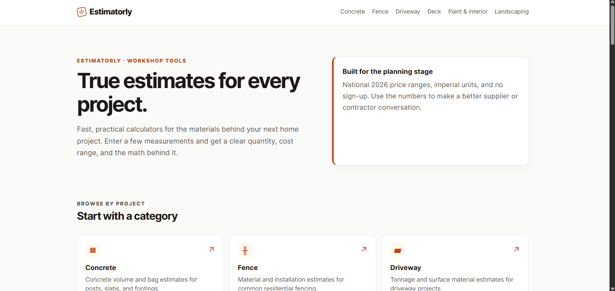The width and height of the screenshot is (615, 291).
Task: Click the Estimatorly logo icon
Action: 82,12
